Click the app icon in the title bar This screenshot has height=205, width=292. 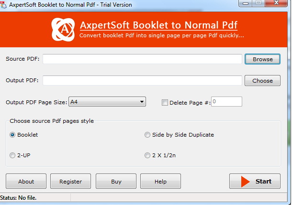[3, 5]
